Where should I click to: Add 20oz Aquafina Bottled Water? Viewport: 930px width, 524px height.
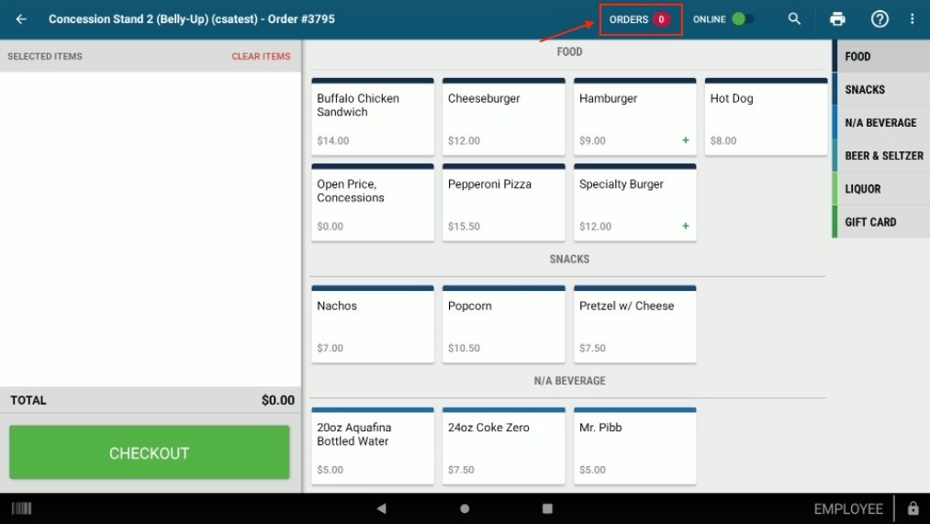pyautogui.click(x=373, y=446)
